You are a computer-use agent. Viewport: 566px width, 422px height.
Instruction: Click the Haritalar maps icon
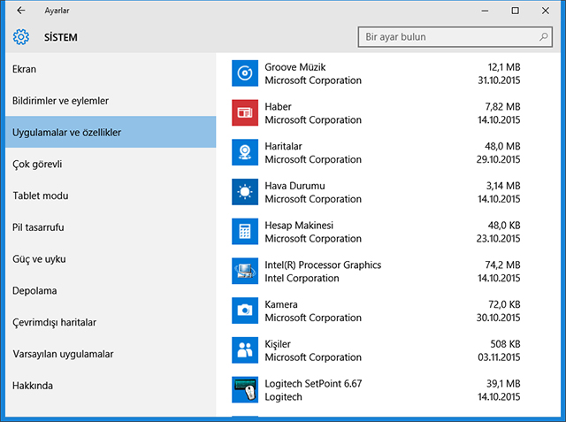tap(245, 152)
